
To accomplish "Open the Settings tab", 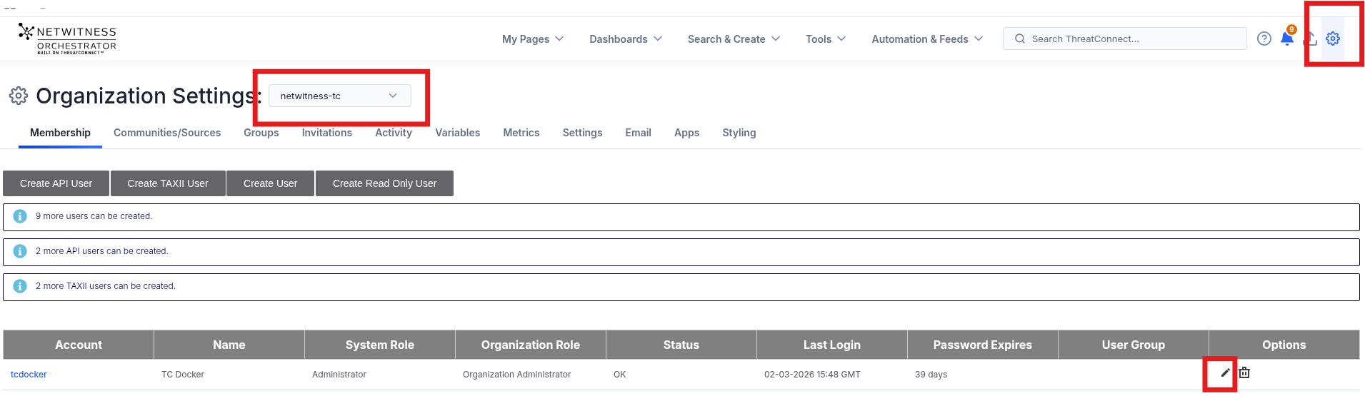I will (583, 133).
